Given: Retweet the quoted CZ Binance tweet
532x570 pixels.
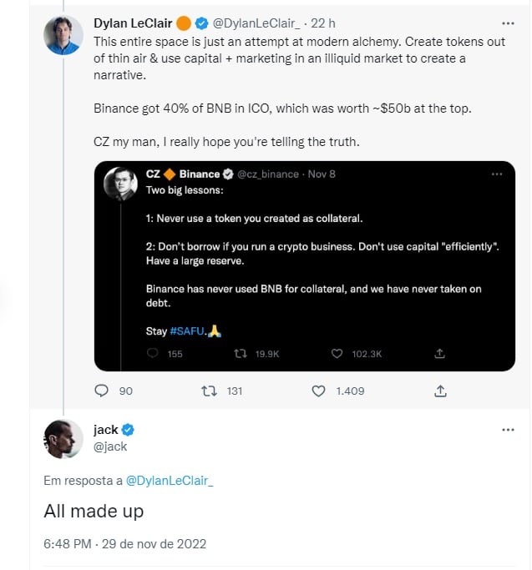Looking at the screenshot, I should [x=241, y=353].
